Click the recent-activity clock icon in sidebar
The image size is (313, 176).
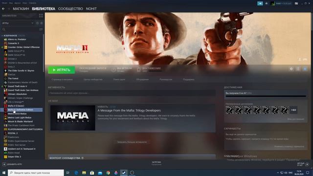[37, 23]
